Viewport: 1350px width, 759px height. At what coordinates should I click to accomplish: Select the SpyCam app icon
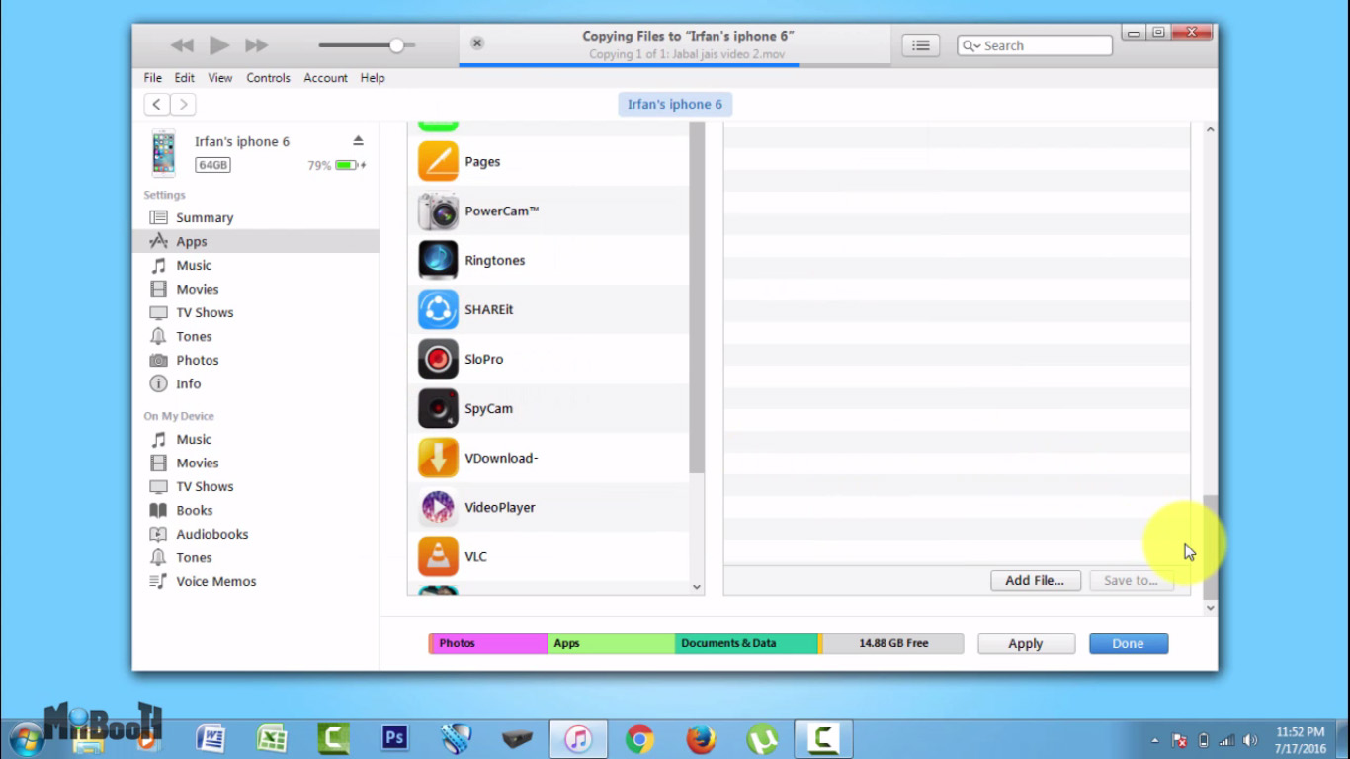coord(438,408)
